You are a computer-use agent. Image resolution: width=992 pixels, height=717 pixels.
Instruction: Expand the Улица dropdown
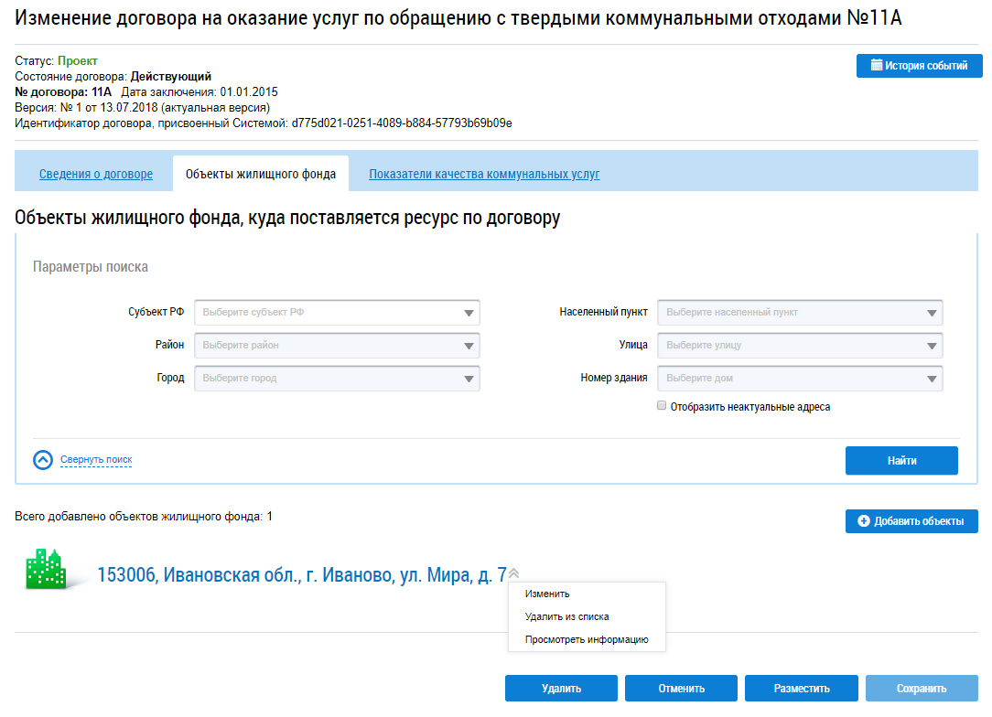coord(799,346)
